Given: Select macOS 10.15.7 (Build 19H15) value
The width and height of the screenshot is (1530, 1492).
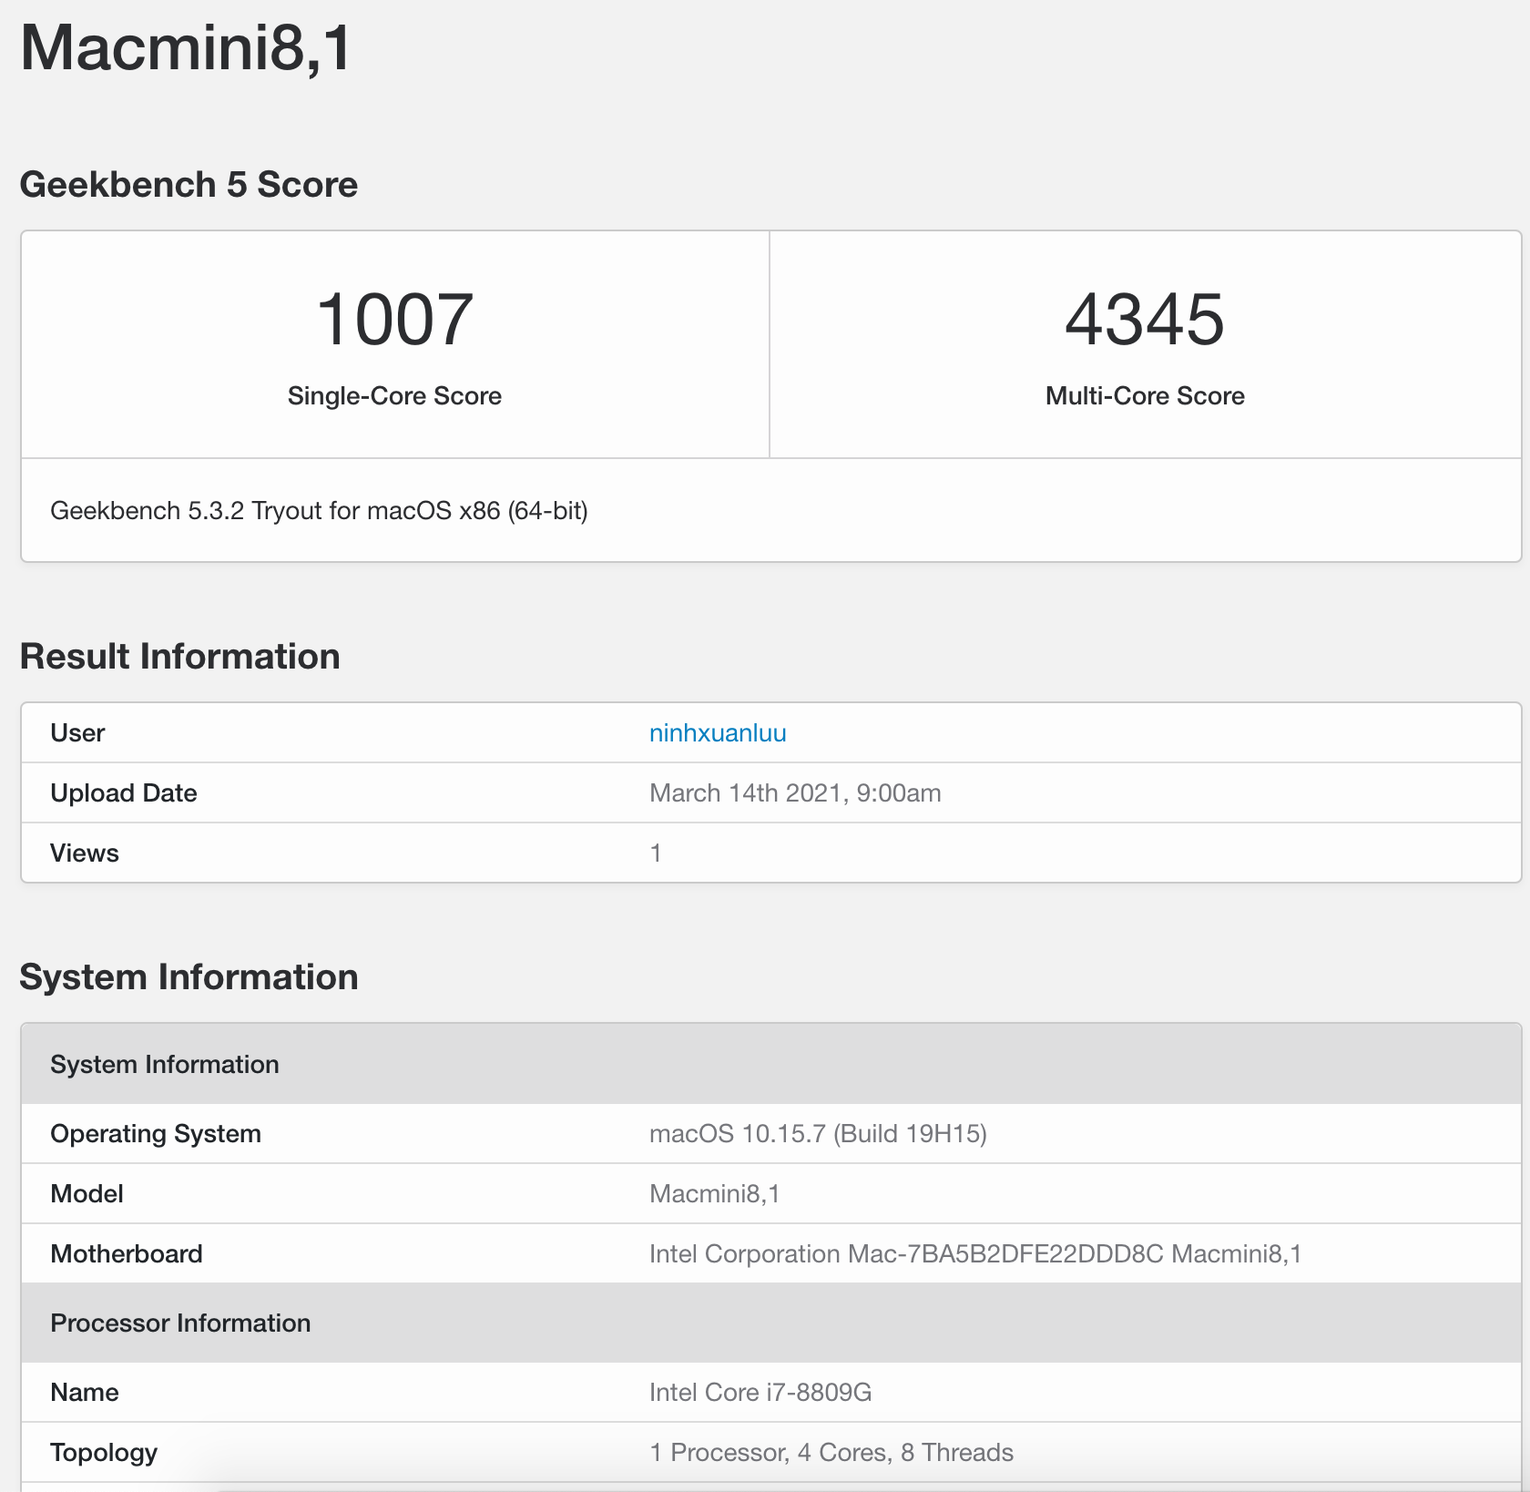Looking at the screenshot, I should pos(818,1134).
